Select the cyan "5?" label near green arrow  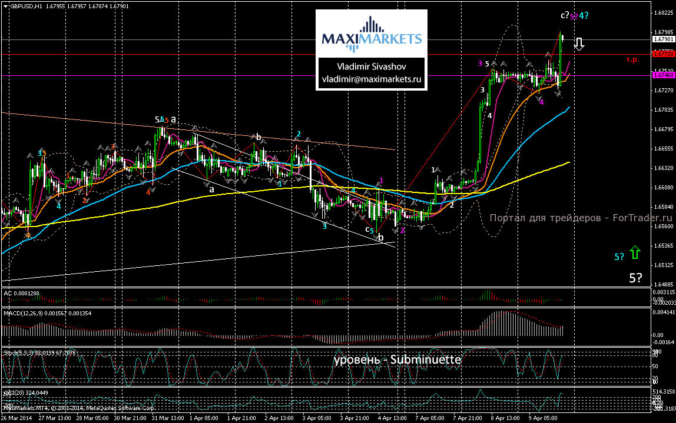point(619,257)
